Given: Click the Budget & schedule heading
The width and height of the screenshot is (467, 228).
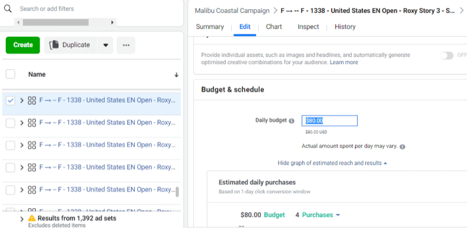Looking at the screenshot, I should click(x=232, y=90).
